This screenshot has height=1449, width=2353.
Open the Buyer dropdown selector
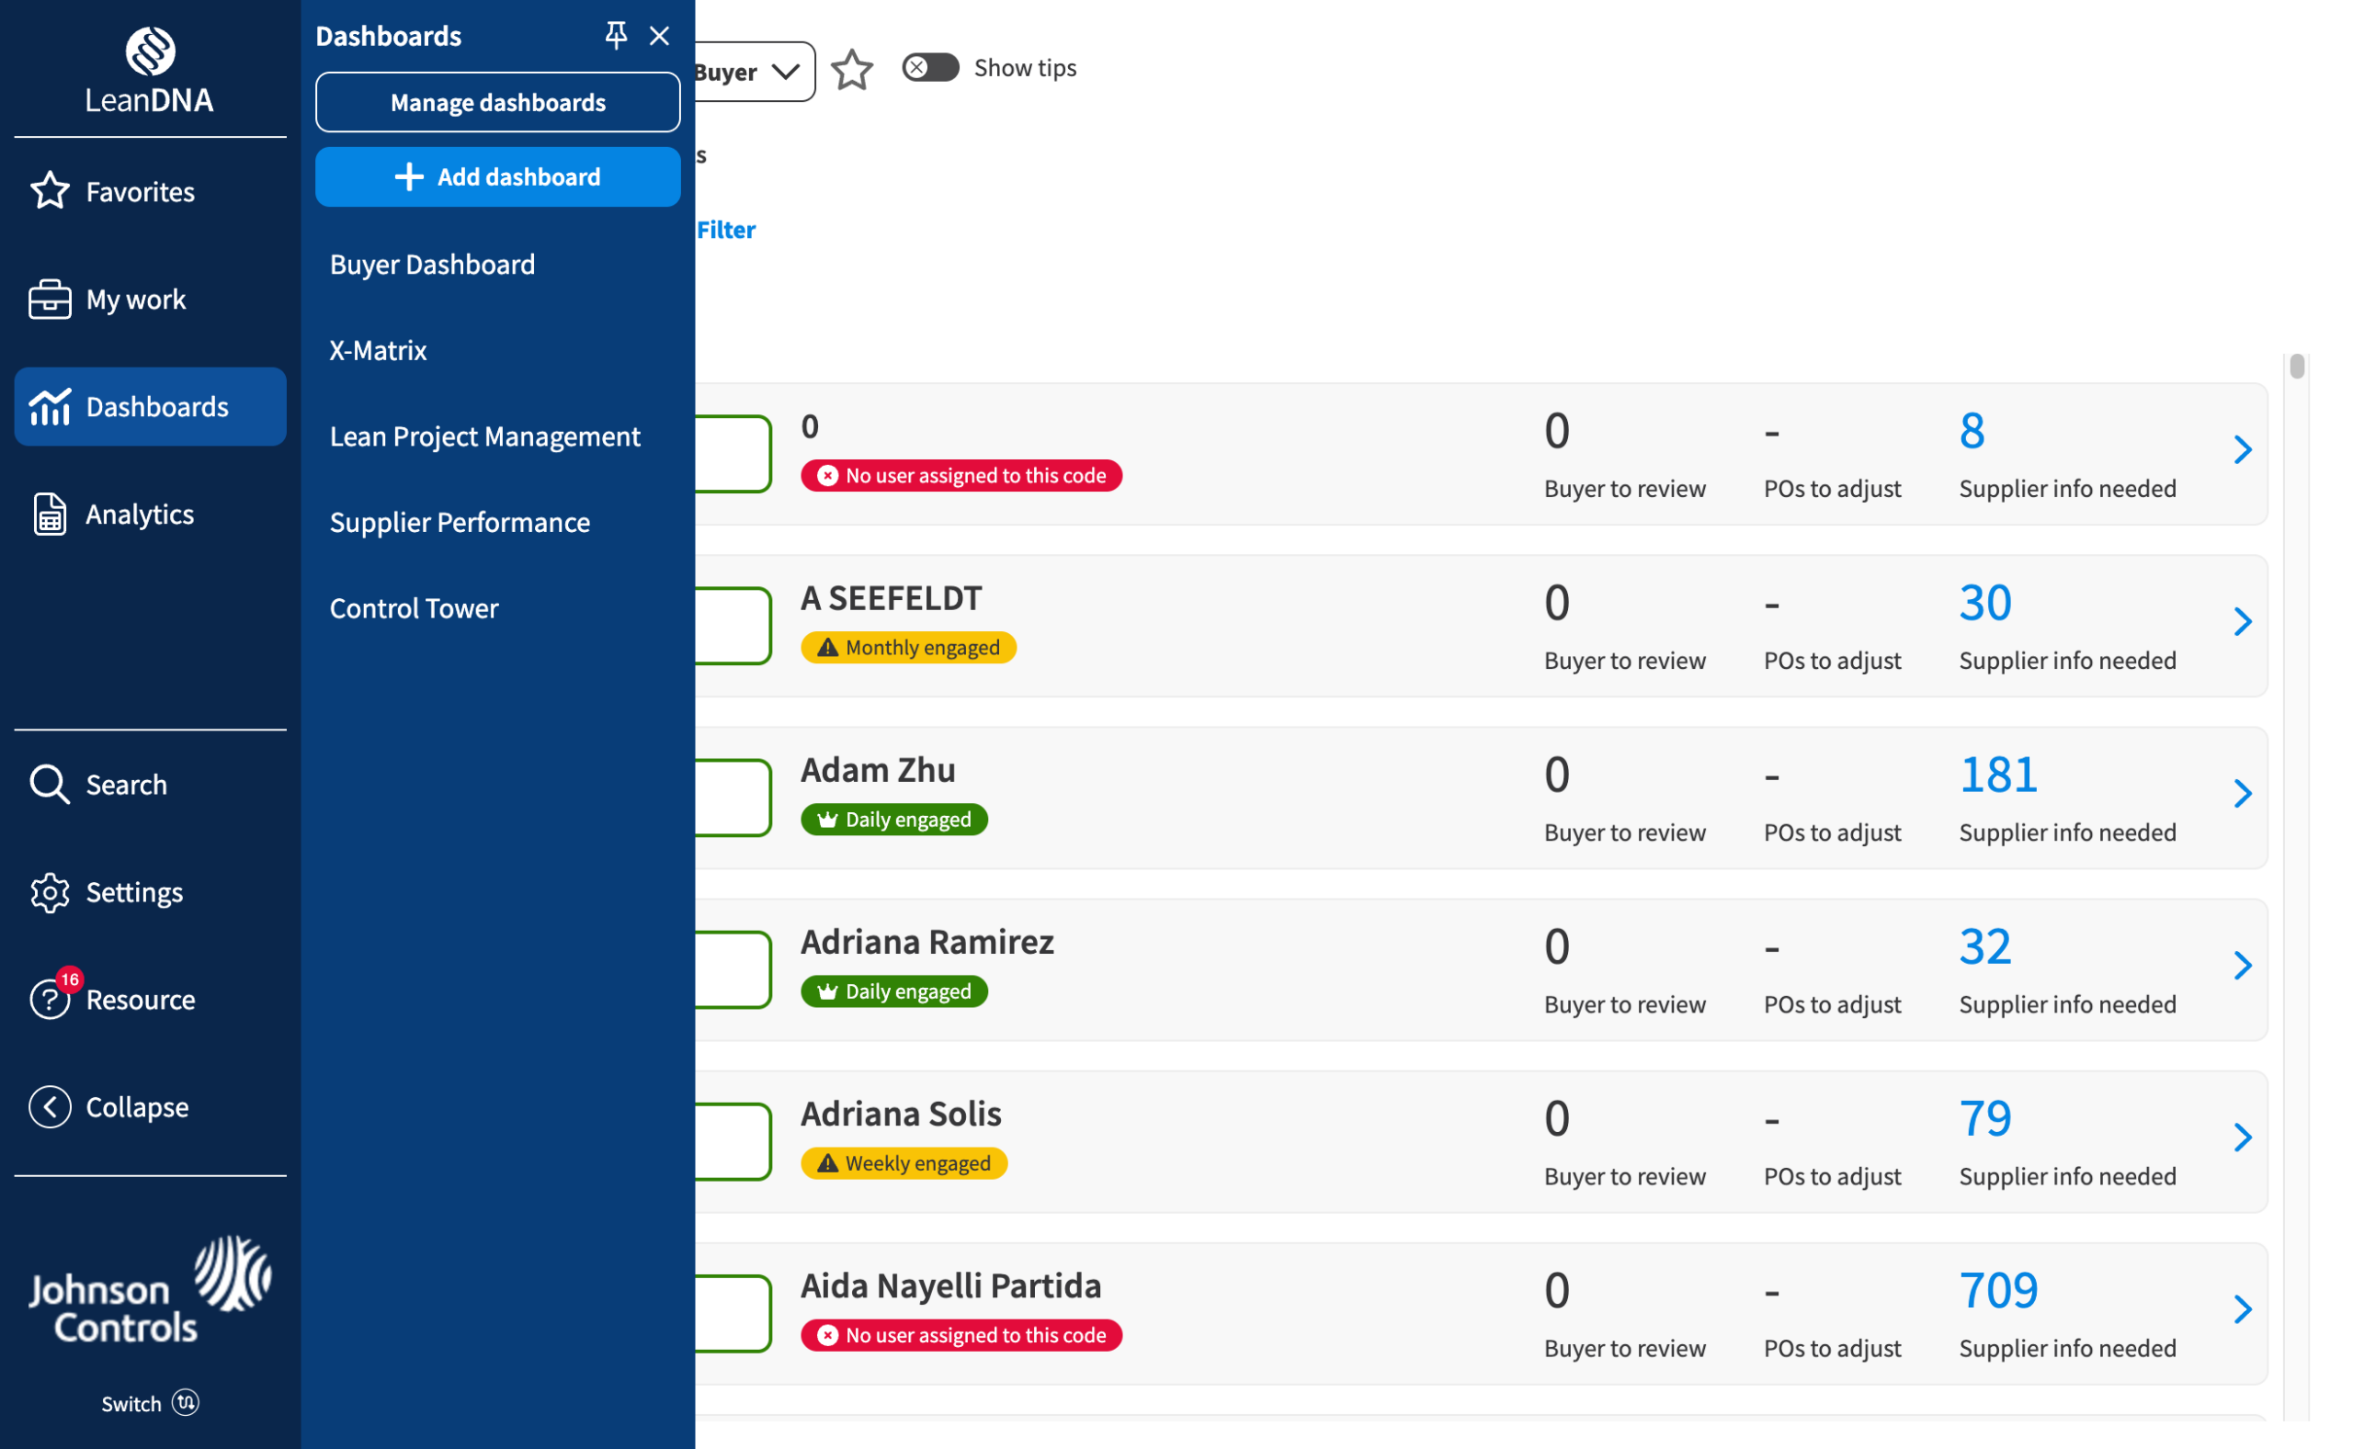(754, 71)
